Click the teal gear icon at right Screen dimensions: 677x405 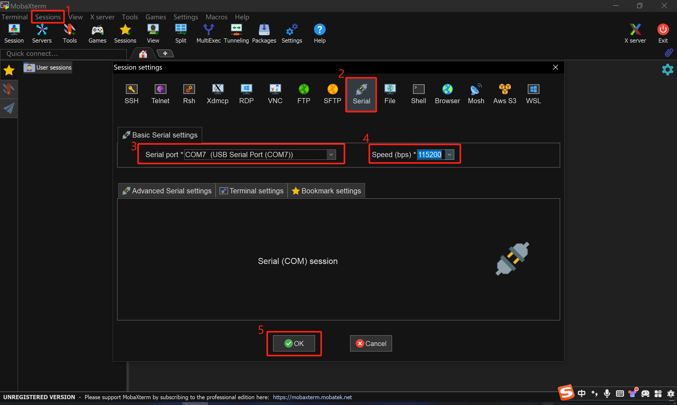click(668, 70)
